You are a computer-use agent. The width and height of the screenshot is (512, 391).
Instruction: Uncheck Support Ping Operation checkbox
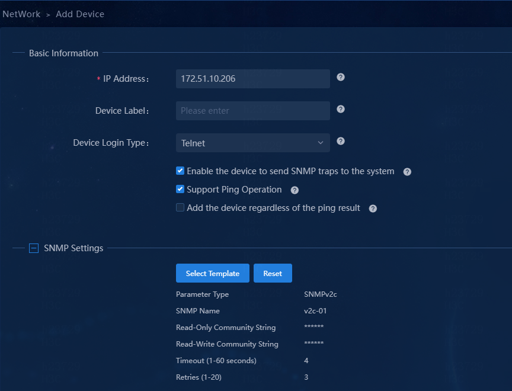(180, 189)
